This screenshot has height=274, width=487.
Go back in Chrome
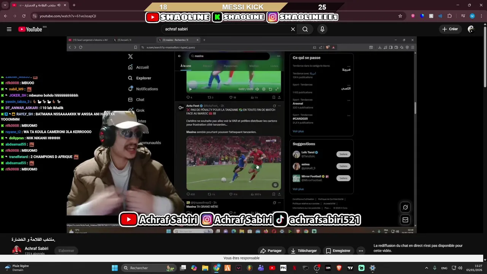point(5,16)
